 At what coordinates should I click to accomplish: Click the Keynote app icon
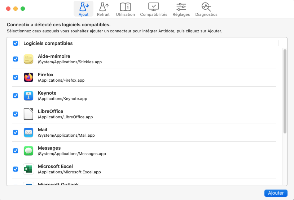(28, 96)
